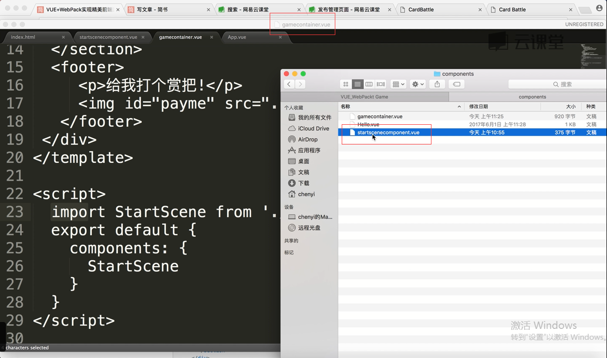Switch Finder to list view
Viewport: 607px width, 358px height.
coord(357,84)
